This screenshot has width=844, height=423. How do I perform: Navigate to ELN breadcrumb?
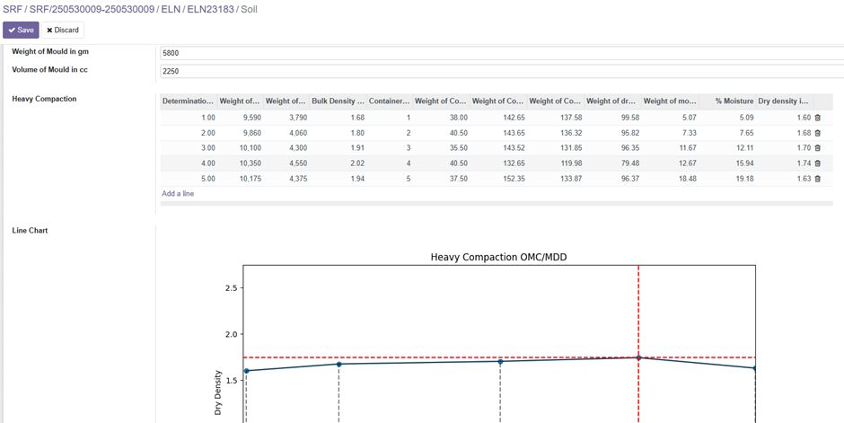[x=171, y=10]
